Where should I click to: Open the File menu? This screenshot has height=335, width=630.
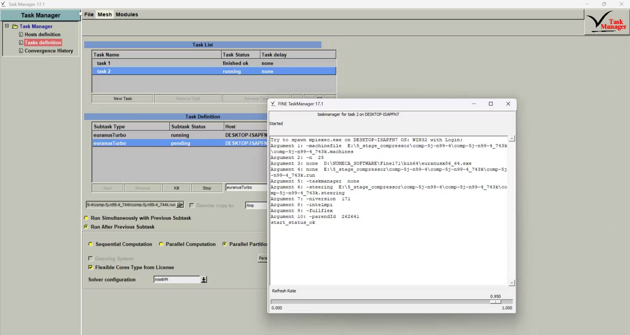click(89, 14)
